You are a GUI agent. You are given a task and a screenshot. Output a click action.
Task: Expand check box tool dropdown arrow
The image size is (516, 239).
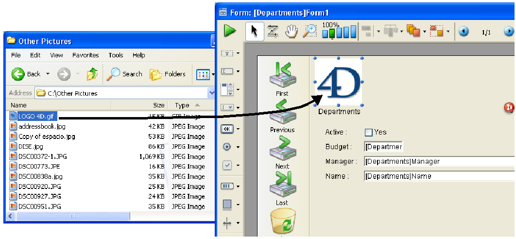(238, 165)
